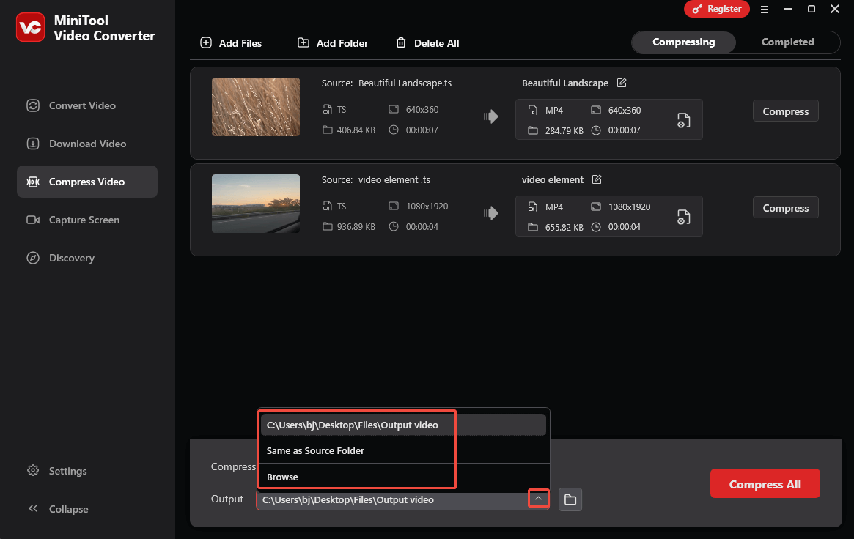Click Add Files
Viewport: 854px width, 539px height.
point(231,43)
